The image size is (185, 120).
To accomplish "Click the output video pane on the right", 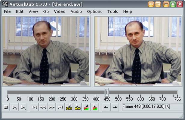I will (x=138, y=51).
